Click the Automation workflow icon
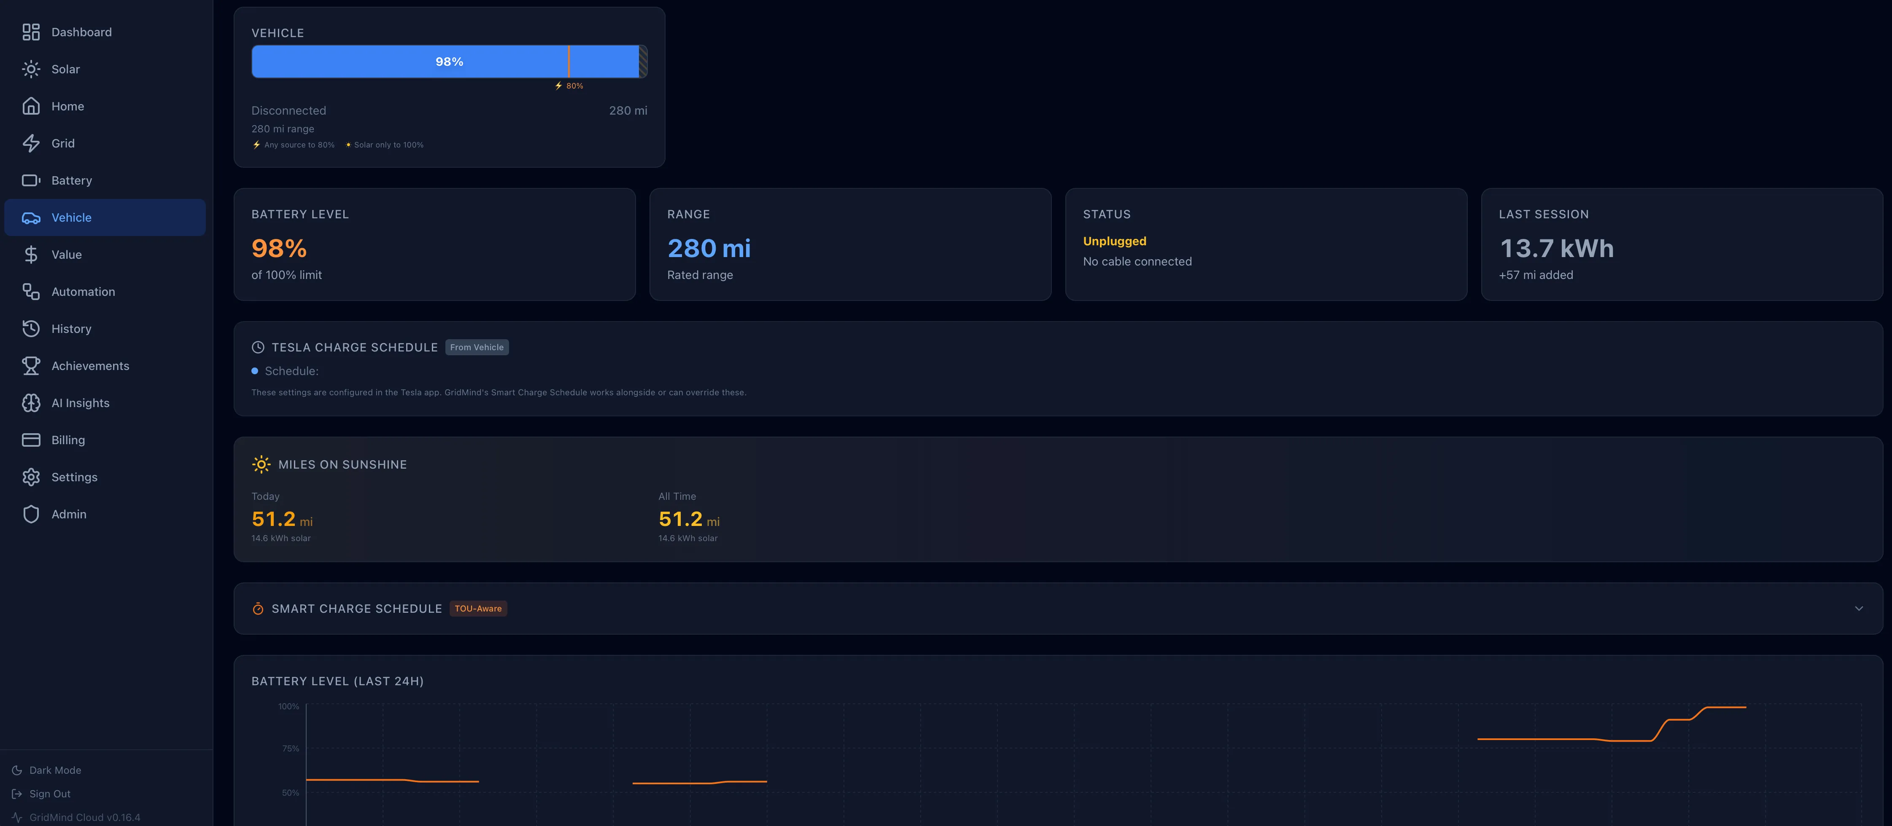Viewport: 1892px width, 826px height. tap(31, 292)
